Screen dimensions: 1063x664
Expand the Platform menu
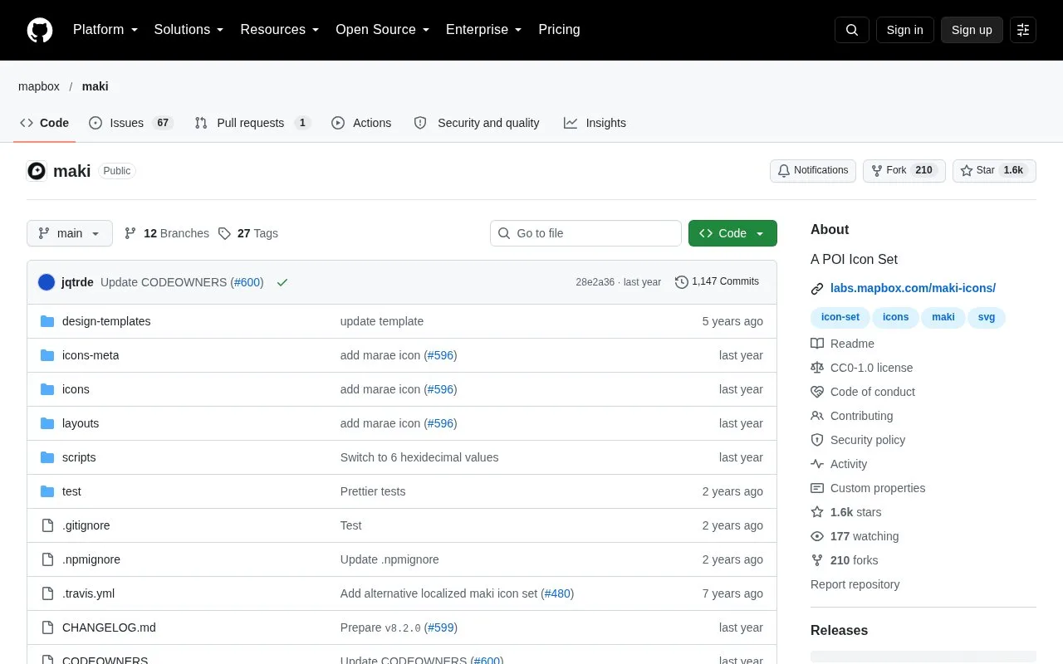(x=105, y=30)
